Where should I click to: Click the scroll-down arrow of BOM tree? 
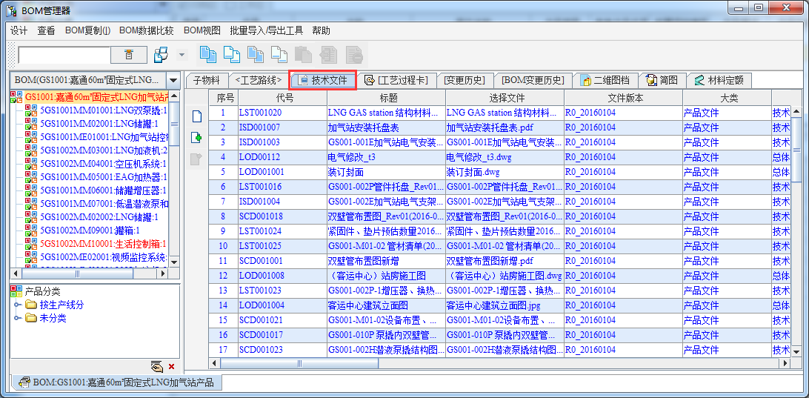pyautogui.click(x=174, y=262)
